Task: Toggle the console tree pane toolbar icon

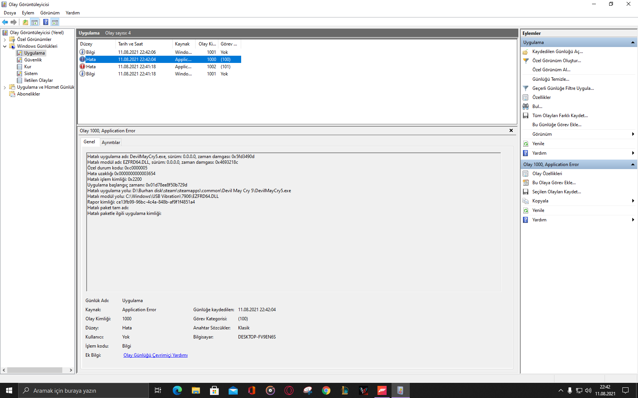Action: (x=35, y=22)
